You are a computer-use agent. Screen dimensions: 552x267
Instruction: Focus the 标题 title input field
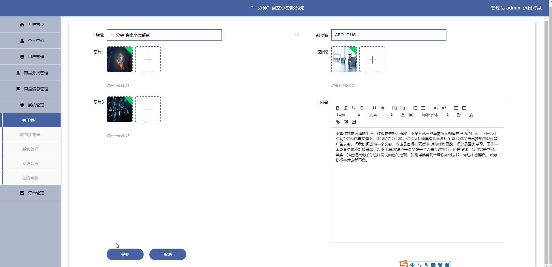point(164,35)
